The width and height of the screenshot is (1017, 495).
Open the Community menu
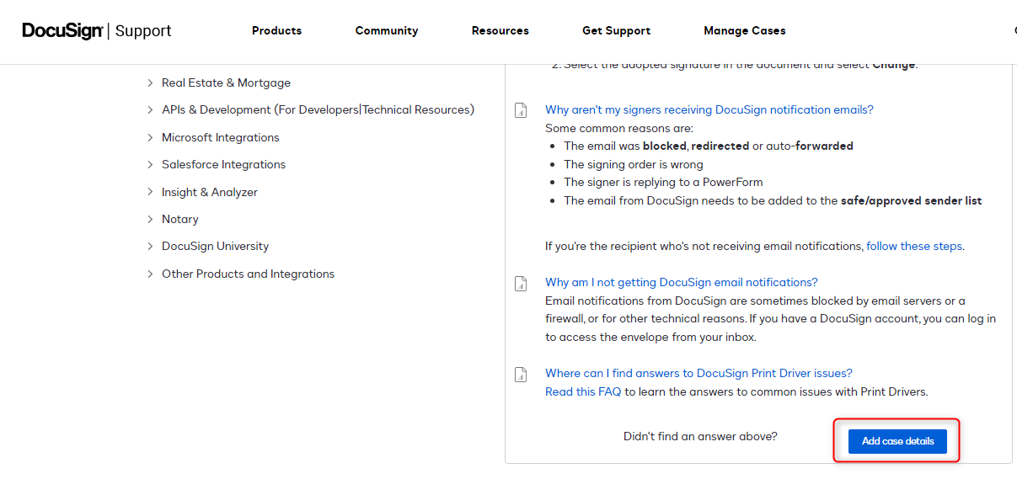[x=387, y=31]
